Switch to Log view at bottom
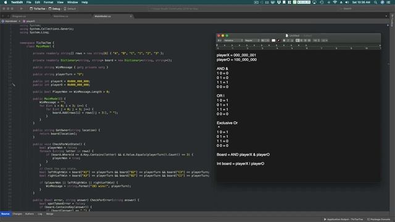This screenshot has height=222, width=395. click(39, 214)
